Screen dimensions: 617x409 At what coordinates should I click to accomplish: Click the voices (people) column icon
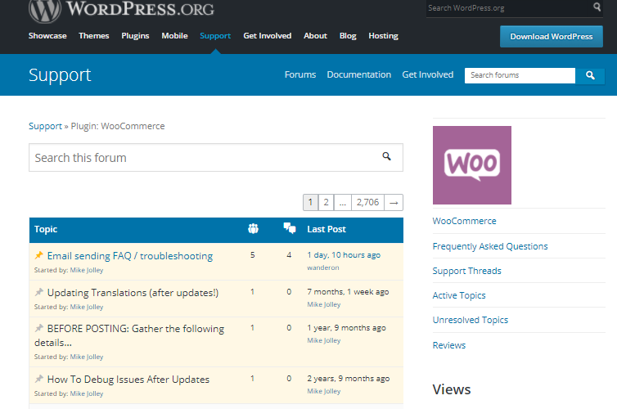(253, 228)
